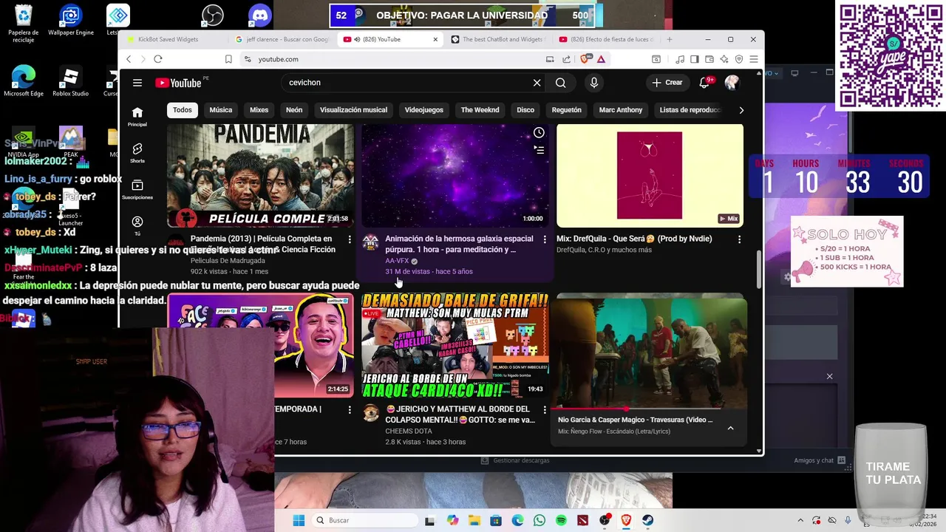946x532 pixels.
Task: Open the AA-VFX channel link
Action: (397, 261)
